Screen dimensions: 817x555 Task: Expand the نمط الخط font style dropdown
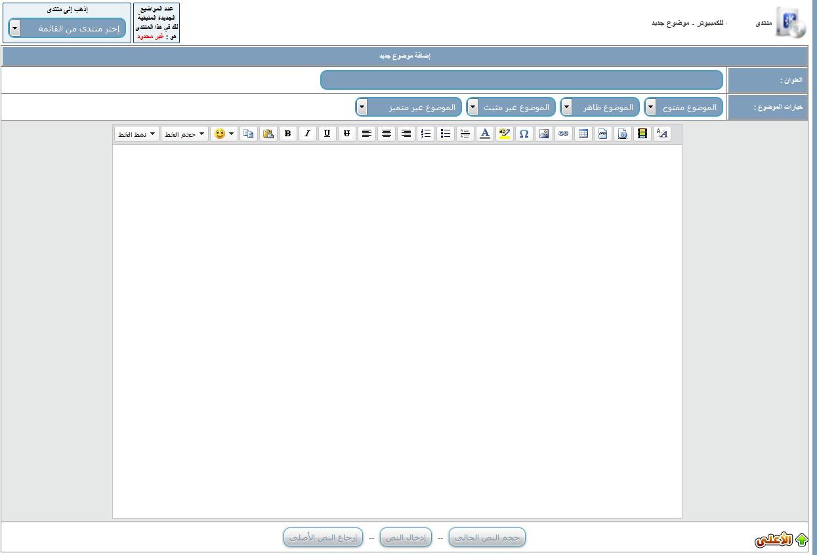[x=136, y=134]
